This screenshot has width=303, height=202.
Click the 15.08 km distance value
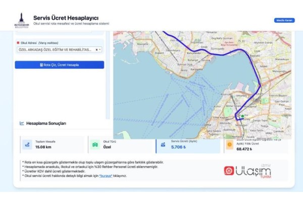click(43, 147)
